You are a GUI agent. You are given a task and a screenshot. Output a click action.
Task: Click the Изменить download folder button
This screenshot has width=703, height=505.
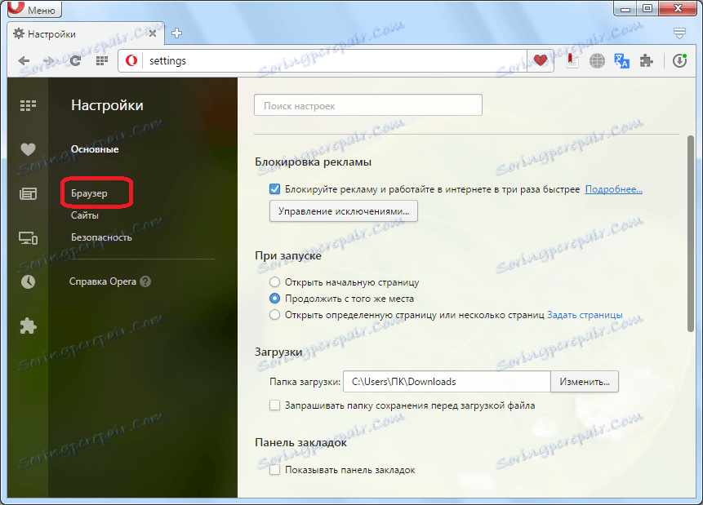point(584,382)
